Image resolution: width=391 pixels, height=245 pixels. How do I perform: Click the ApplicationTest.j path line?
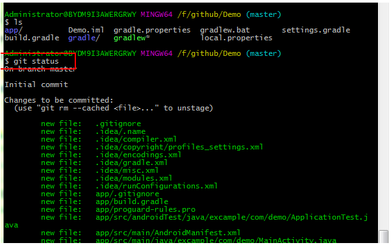205,217
